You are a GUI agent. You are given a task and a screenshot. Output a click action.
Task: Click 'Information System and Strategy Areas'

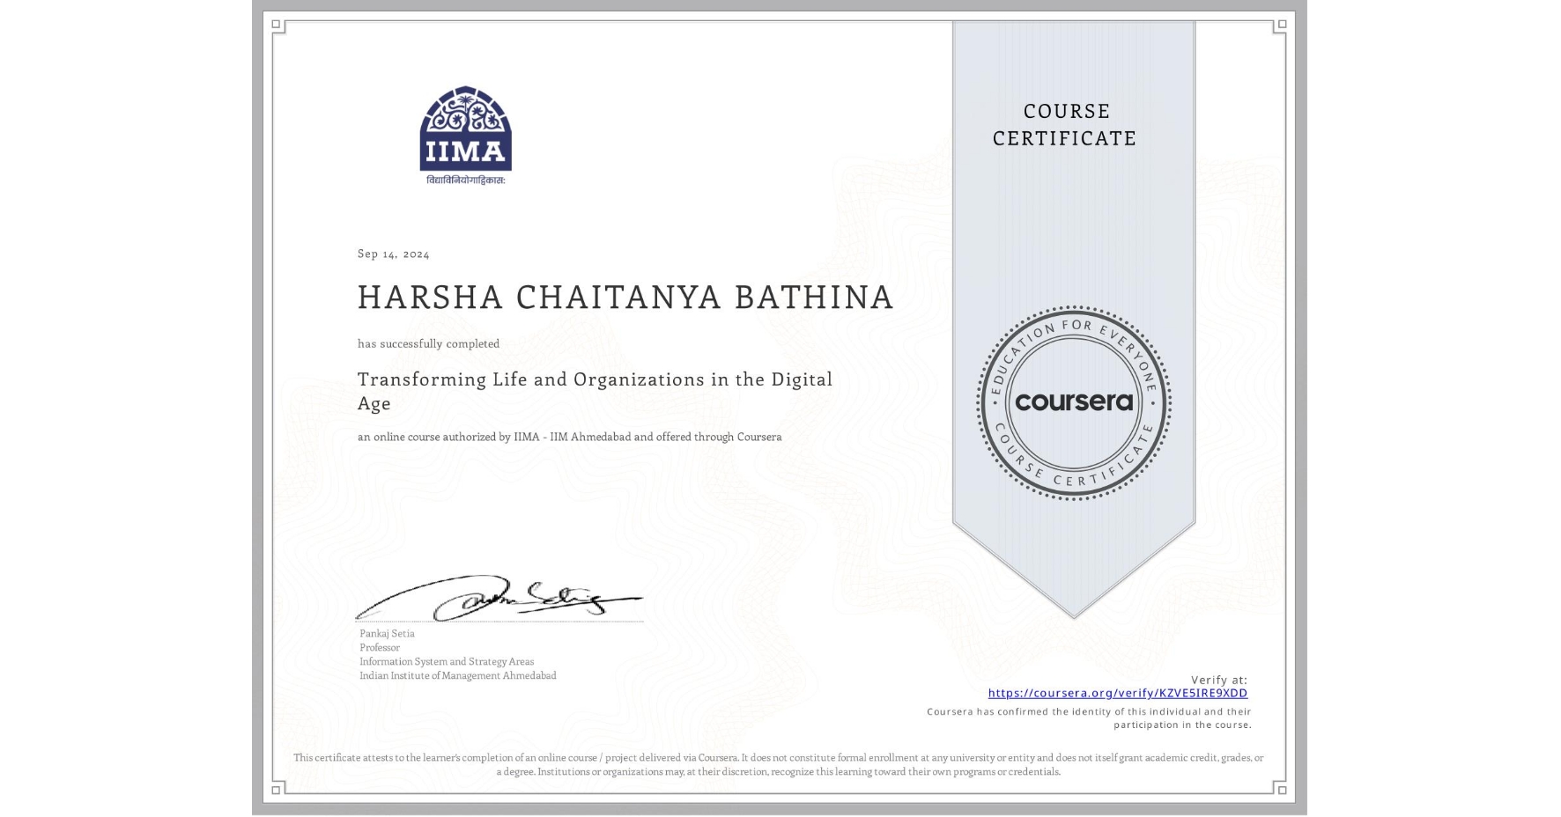(447, 661)
